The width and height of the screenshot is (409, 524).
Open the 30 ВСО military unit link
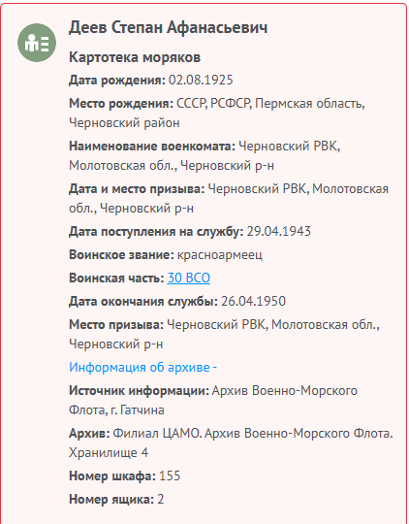[189, 278]
